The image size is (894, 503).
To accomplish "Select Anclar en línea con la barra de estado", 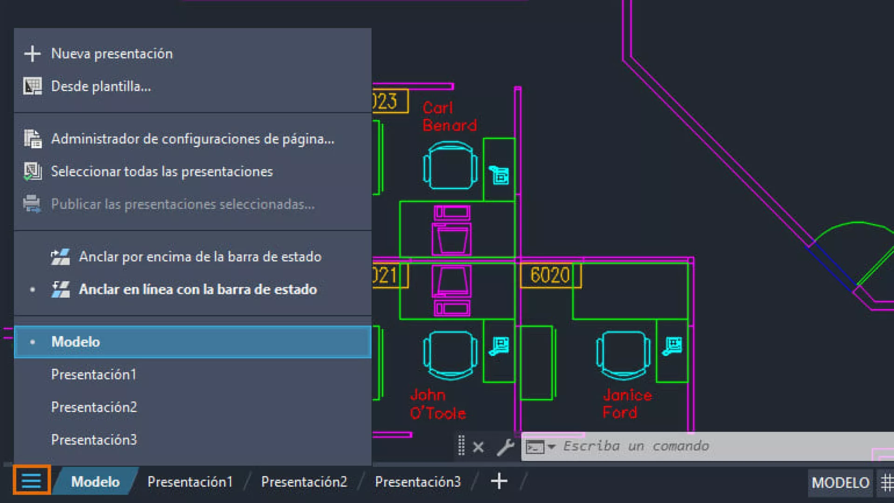I will tap(197, 289).
